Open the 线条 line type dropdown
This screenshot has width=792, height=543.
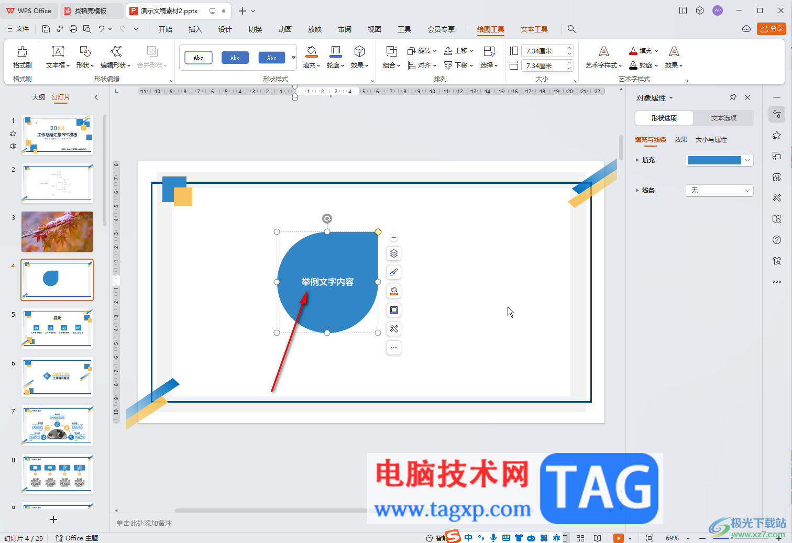719,191
